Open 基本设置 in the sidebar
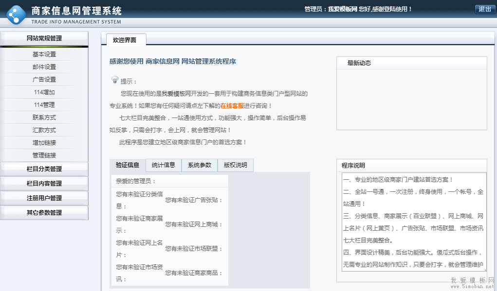The width and height of the screenshot is (497, 291). 44,54
